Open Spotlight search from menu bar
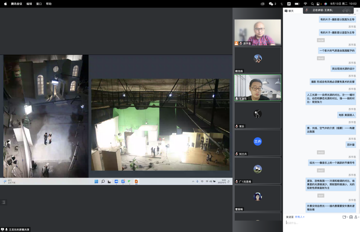360x232 pixels. pyautogui.click(x=312, y=4)
